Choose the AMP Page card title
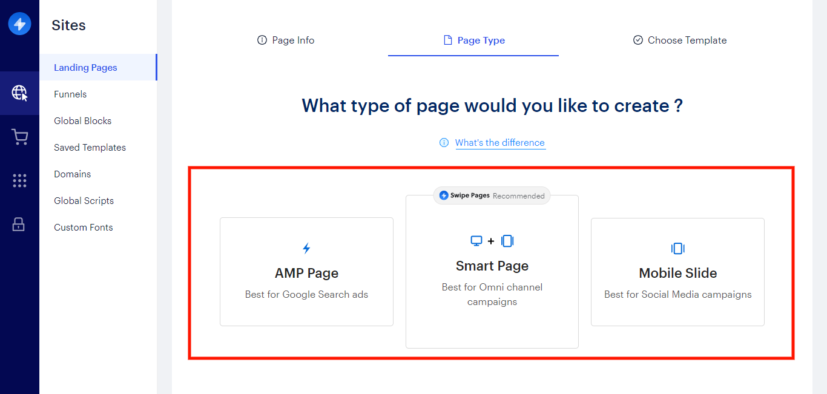The image size is (827, 394). (x=306, y=273)
